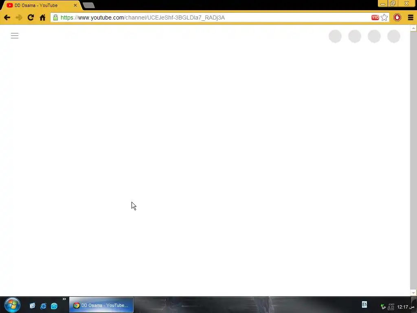Click the page scrollbar down arrow
Screen dimensions: 417x313
[413, 293]
